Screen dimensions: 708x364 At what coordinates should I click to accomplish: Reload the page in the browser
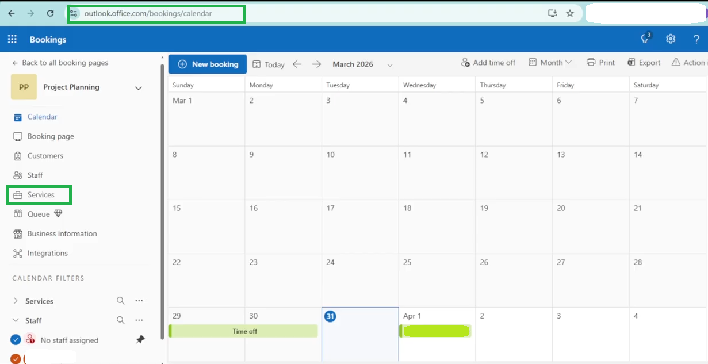click(x=50, y=13)
